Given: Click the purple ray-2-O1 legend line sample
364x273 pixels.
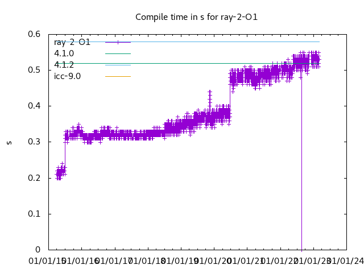Looking at the screenshot, I should pos(118,42).
